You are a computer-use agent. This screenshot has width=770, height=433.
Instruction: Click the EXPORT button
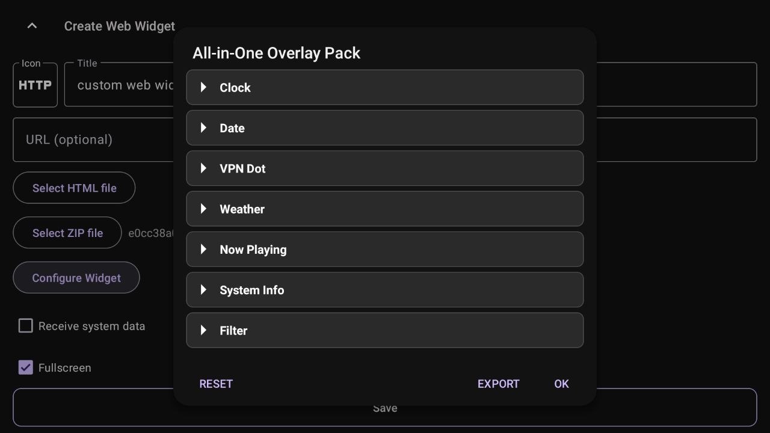click(498, 384)
